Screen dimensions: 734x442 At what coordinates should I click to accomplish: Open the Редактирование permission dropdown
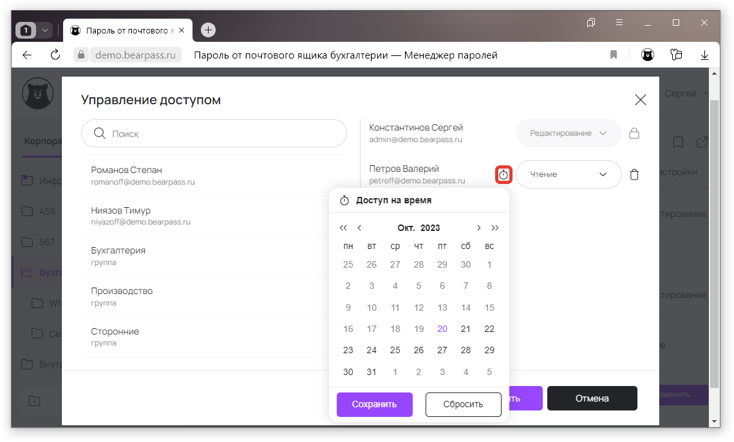569,133
